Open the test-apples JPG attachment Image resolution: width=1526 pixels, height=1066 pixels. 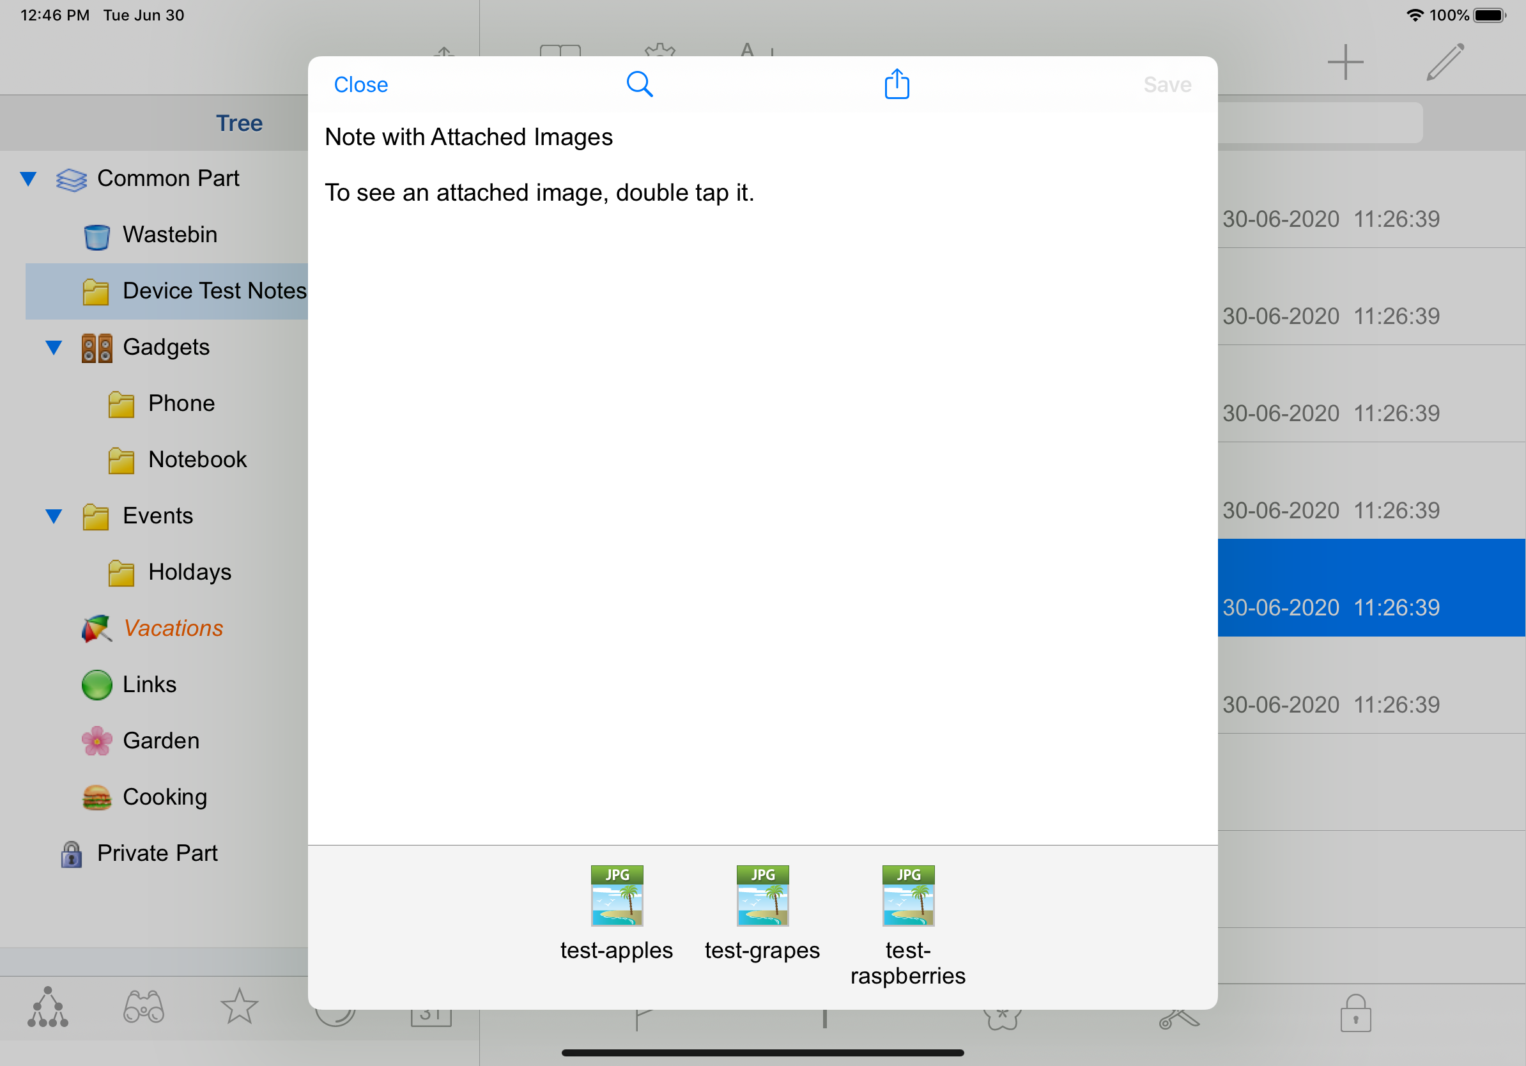tap(617, 896)
